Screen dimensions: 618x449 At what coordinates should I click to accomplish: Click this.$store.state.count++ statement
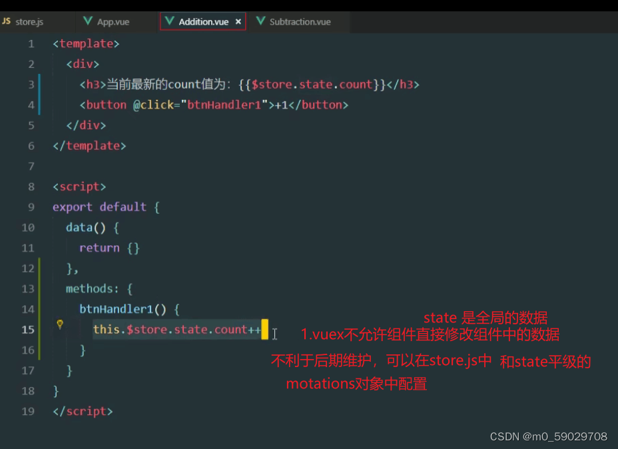(177, 330)
